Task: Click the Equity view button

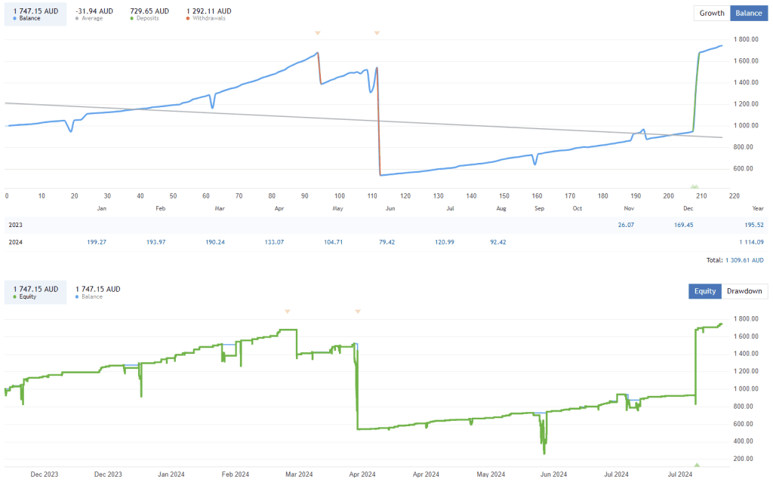Action: pos(704,291)
